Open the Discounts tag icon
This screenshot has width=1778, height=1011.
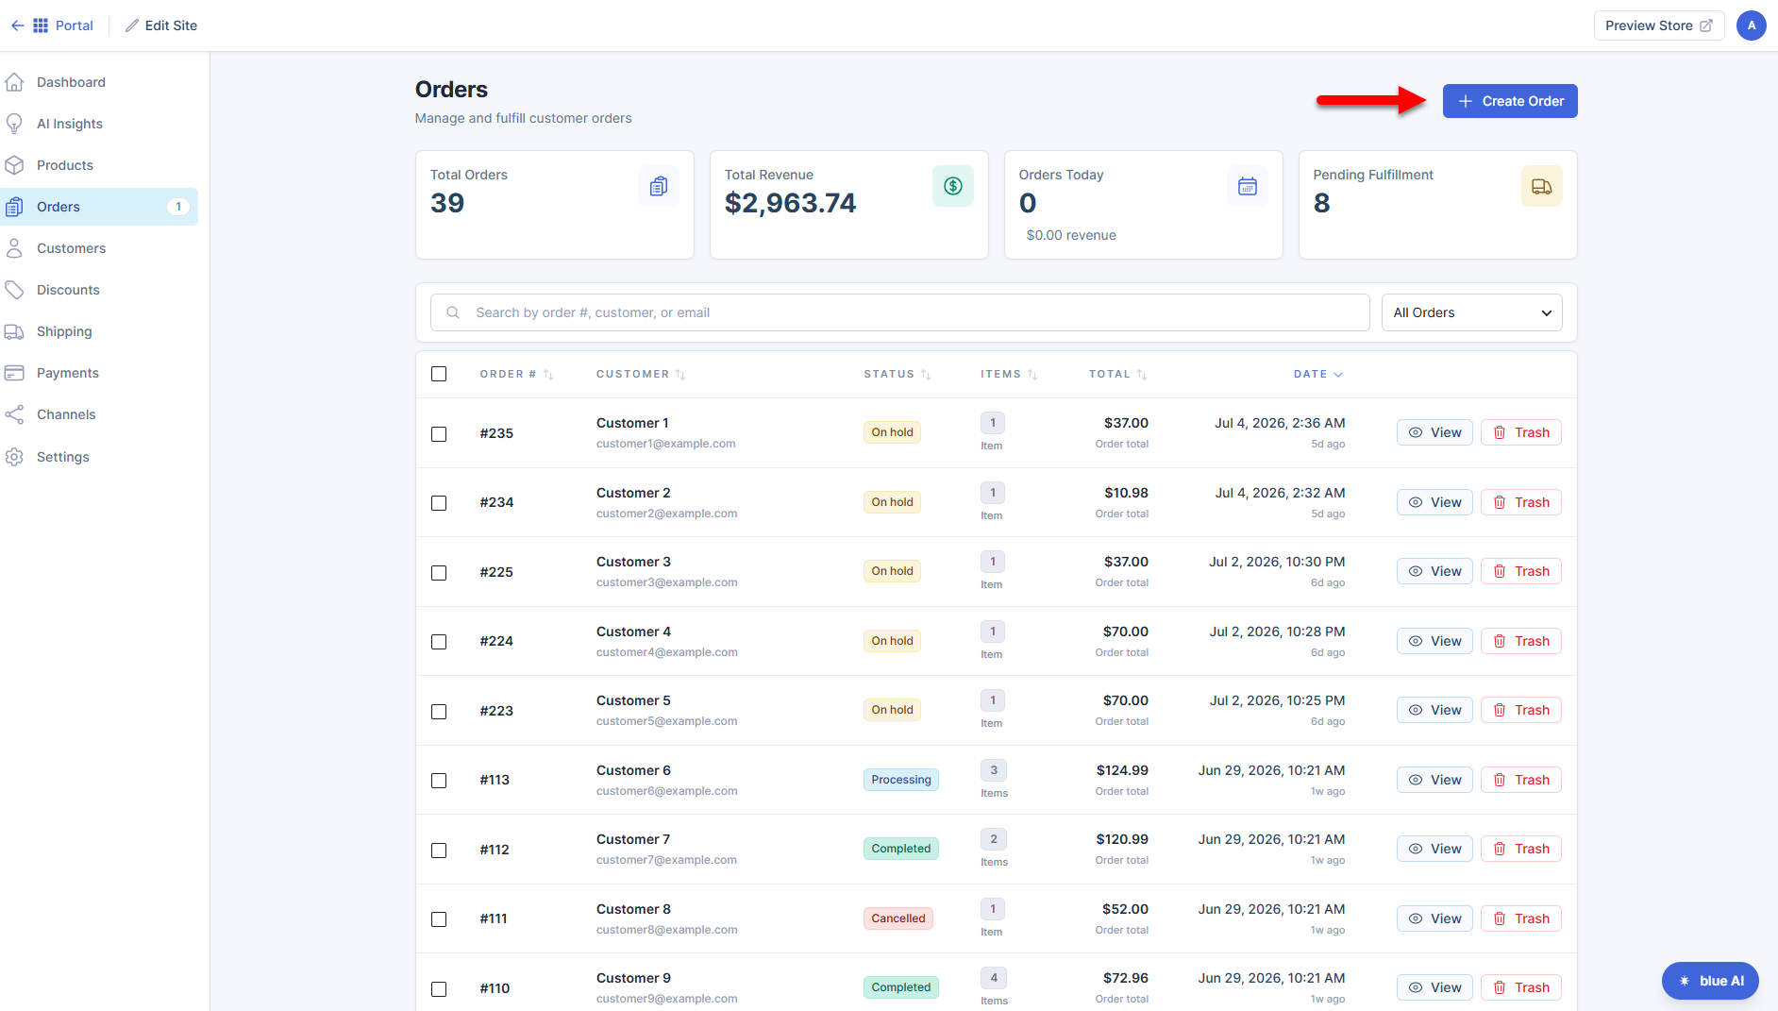click(x=14, y=290)
